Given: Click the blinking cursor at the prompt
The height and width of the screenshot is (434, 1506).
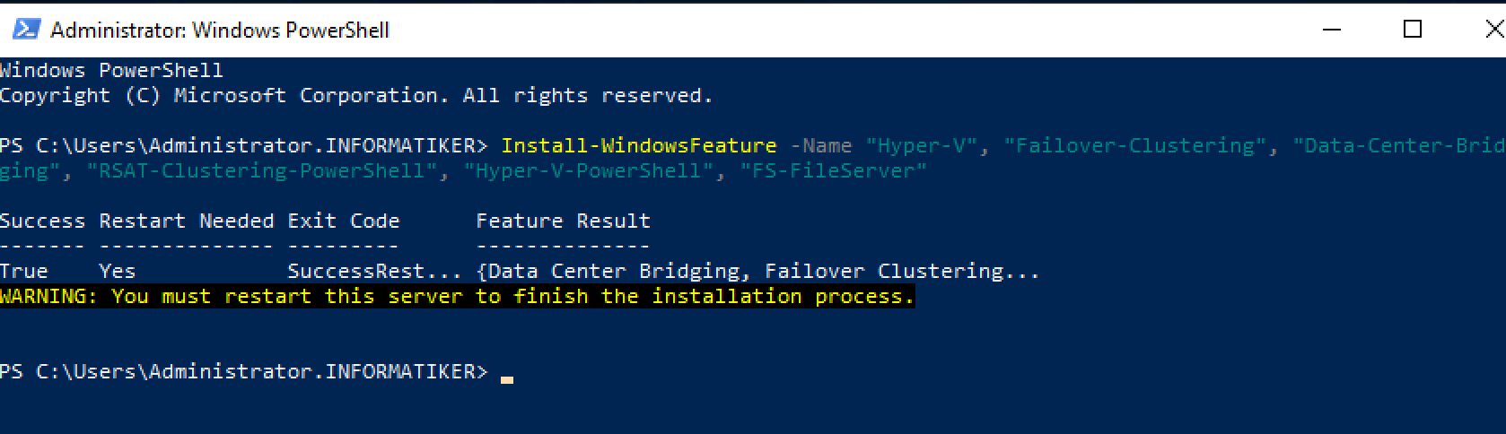Looking at the screenshot, I should (507, 378).
